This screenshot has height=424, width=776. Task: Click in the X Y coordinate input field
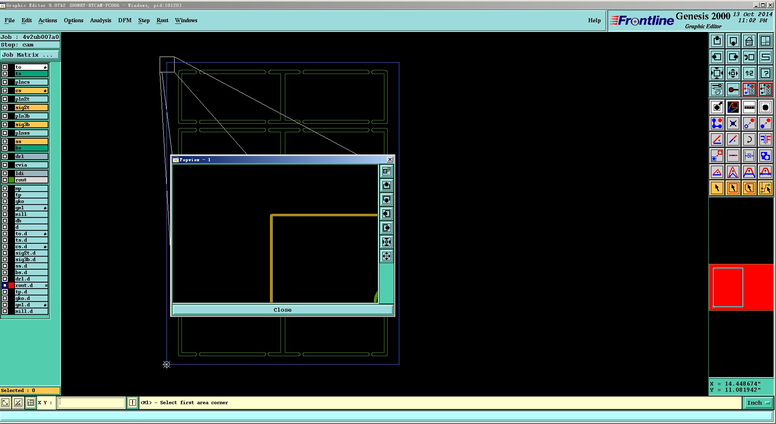tap(91, 403)
